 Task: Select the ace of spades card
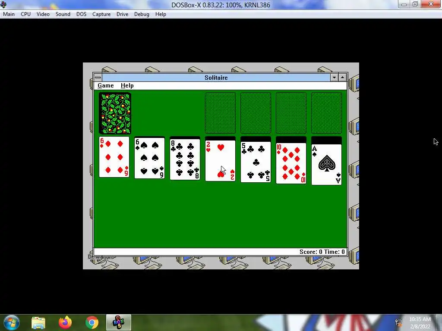(x=326, y=165)
